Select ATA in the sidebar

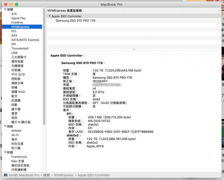[x=14, y=14]
